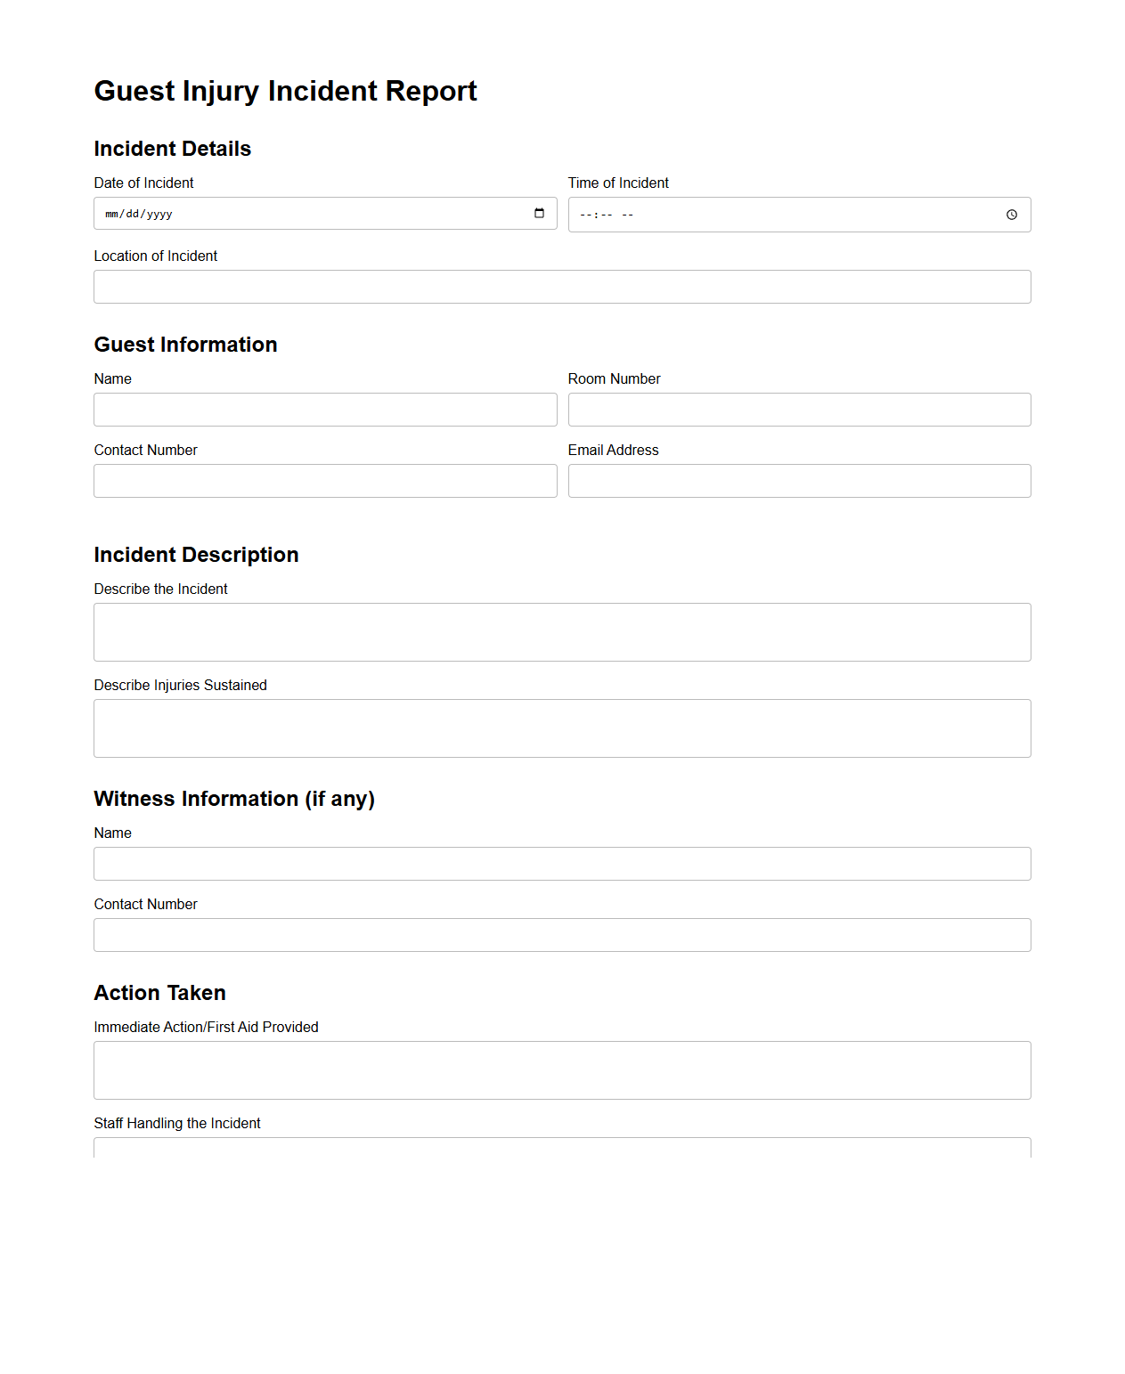The image size is (1125, 1374).
Task: Click the guest Contact Number field
Action: (x=325, y=481)
